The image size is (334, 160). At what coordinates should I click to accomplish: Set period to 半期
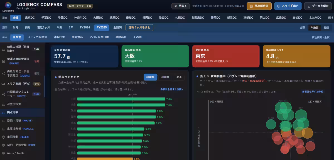tap(59, 27)
